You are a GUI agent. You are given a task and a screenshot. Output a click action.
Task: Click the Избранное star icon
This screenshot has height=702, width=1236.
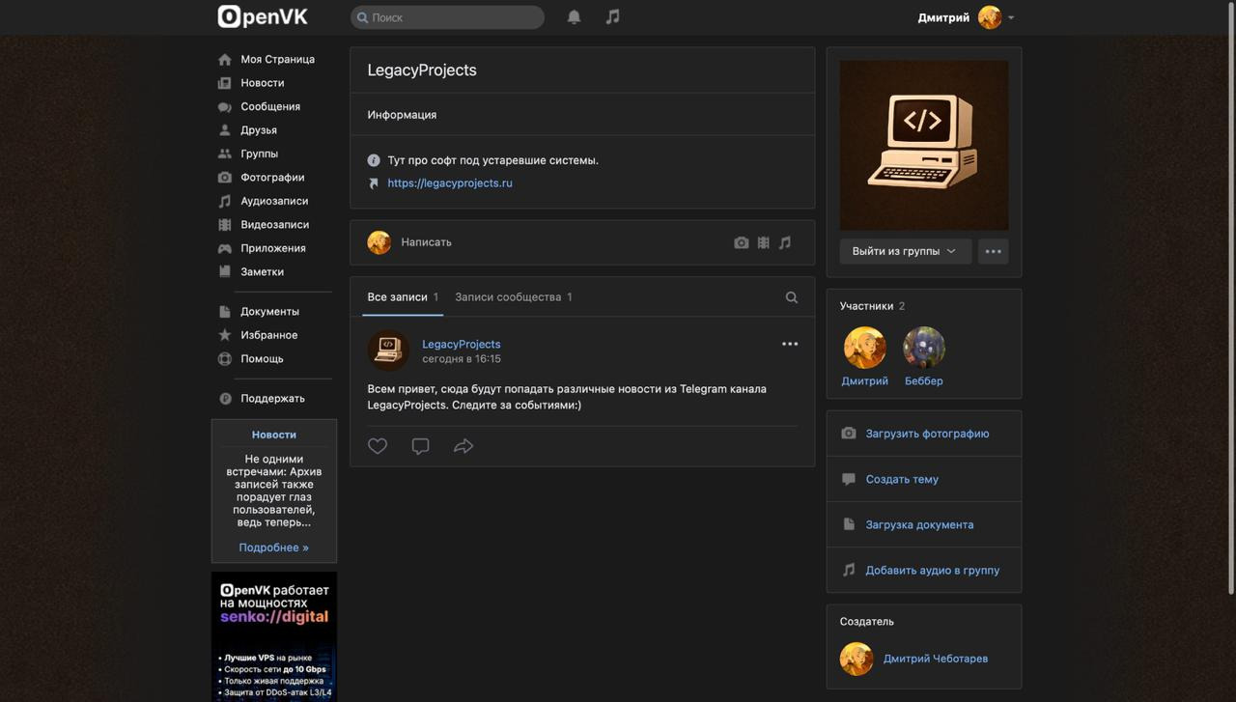[225, 335]
